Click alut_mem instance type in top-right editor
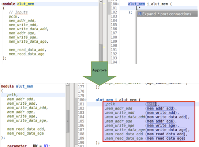The width and height of the screenshot is (199, 147). (136, 4)
